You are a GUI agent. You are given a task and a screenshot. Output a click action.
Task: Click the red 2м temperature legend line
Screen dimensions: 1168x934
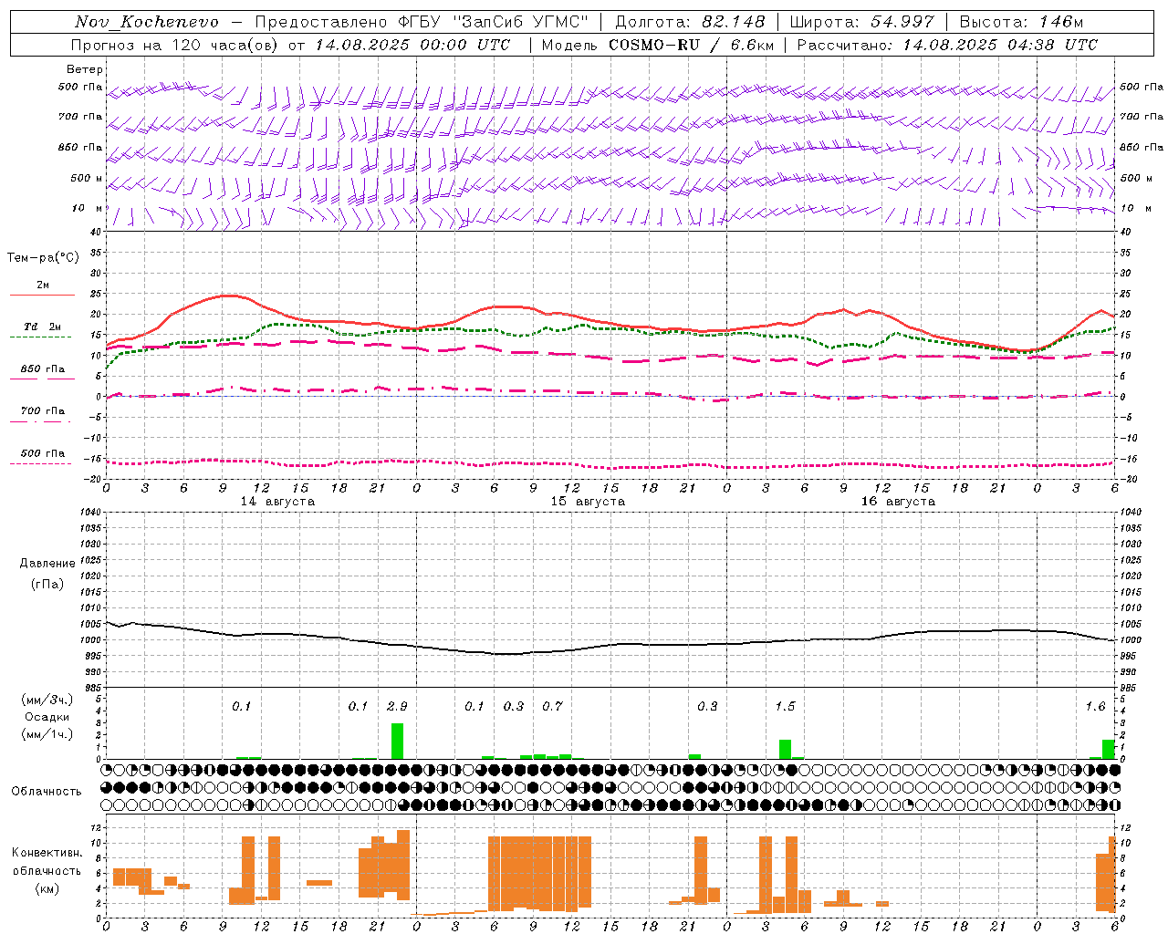pyautogui.click(x=42, y=295)
